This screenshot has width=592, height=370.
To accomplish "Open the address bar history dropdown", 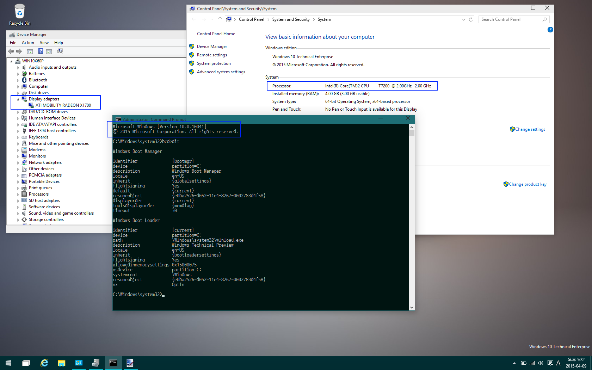I will coord(463,19).
